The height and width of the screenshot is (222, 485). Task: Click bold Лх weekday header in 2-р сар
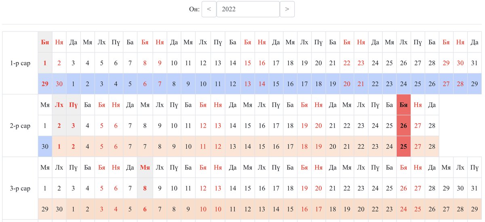(x=59, y=105)
